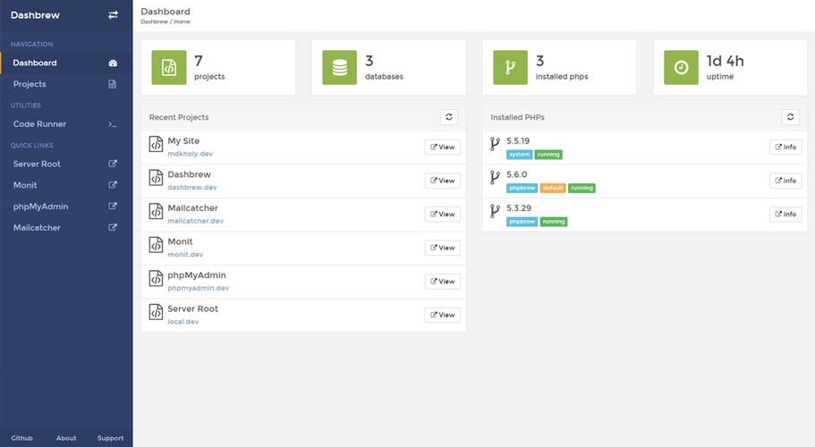815x447 pixels.
Task: Open Dashboard in the navigation sidebar
Action: [x=35, y=63]
